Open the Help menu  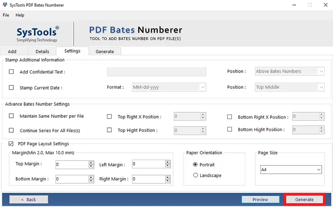click(x=20, y=15)
